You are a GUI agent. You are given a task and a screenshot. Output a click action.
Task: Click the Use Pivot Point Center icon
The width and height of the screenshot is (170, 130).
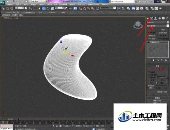[x=66, y=8]
